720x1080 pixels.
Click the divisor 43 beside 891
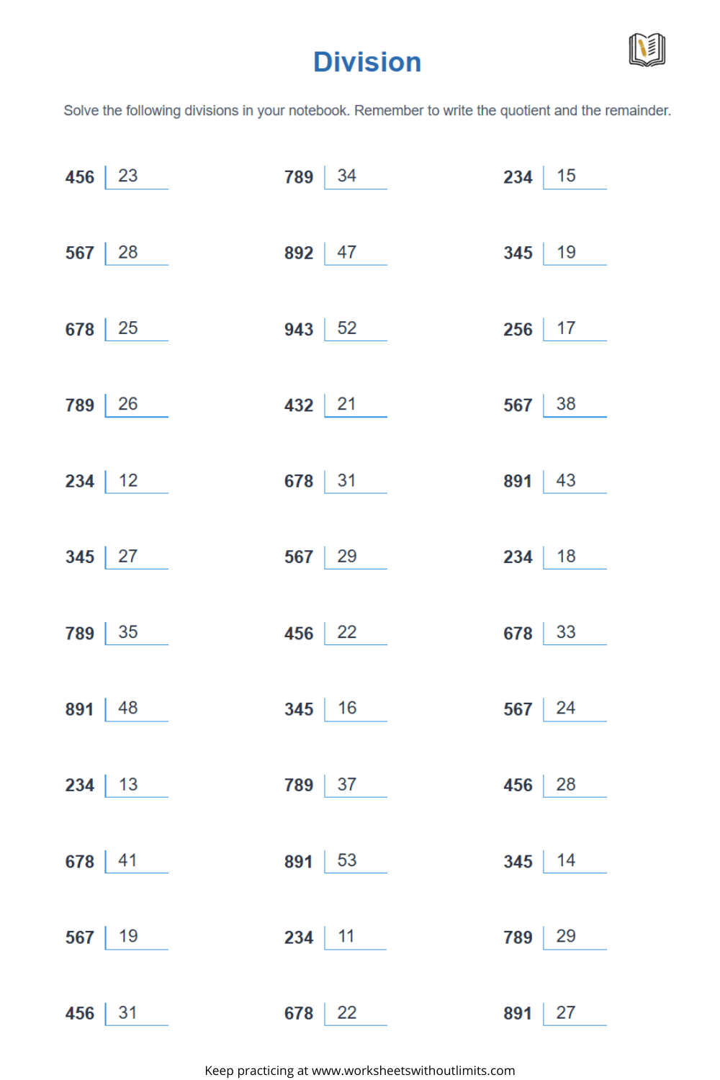(x=566, y=480)
